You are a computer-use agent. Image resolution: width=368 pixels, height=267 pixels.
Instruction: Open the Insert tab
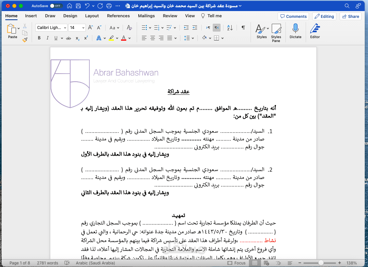coord(31,16)
